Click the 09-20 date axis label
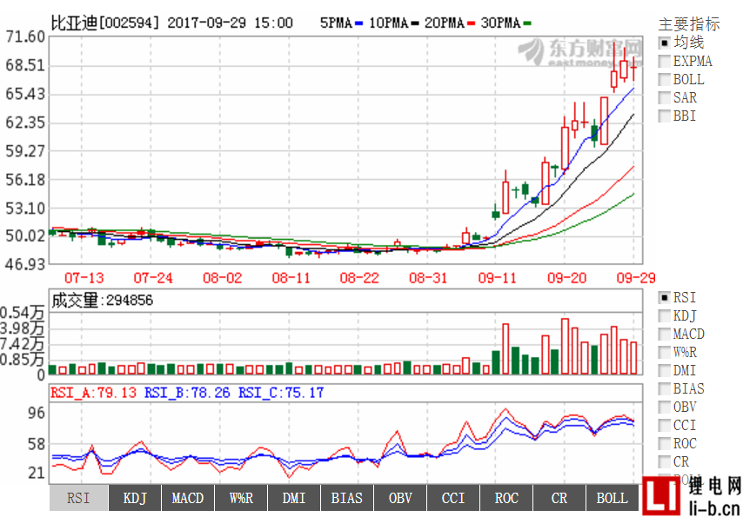743x517 pixels. coord(566,278)
